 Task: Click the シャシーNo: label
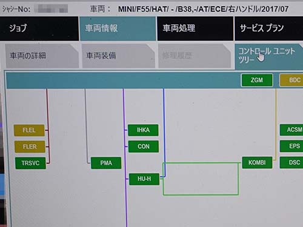point(16,9)
